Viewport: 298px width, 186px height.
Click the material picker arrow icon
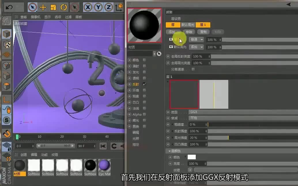pyautogui.click(x=159, y=54)
